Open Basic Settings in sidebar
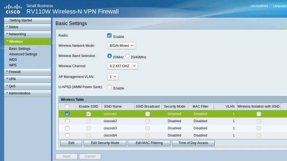The width and height of the screenshot is (287, 161). click(19, 49)
